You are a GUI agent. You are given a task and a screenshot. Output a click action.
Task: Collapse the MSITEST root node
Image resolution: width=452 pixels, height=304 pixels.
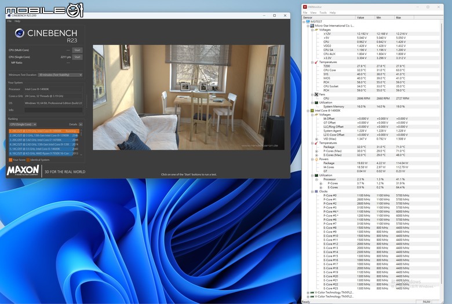pyautogui.click(x=304, y=22)
